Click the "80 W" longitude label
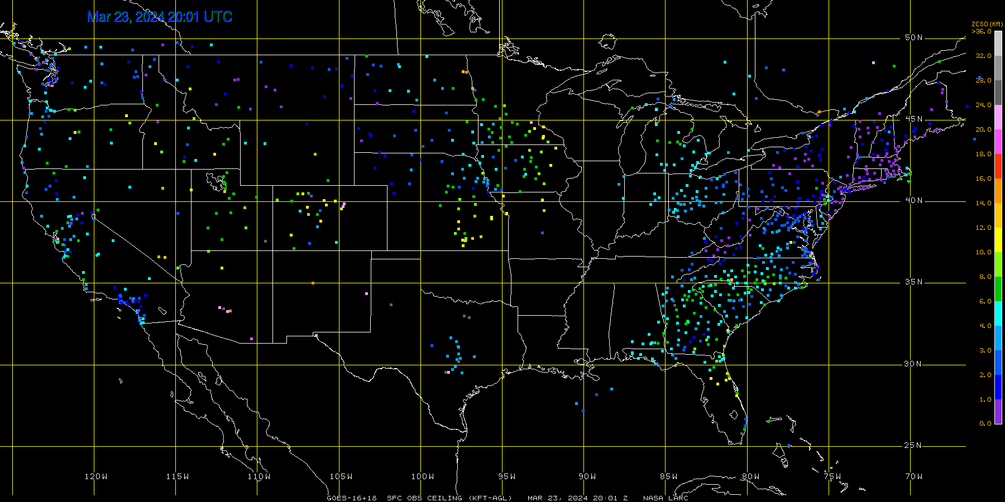 (751, 476)
